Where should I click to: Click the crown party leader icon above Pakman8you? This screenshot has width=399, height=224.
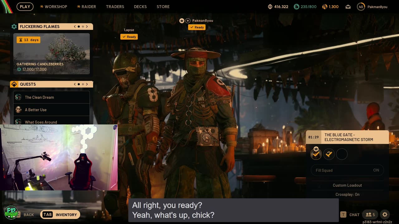[182, 21]
